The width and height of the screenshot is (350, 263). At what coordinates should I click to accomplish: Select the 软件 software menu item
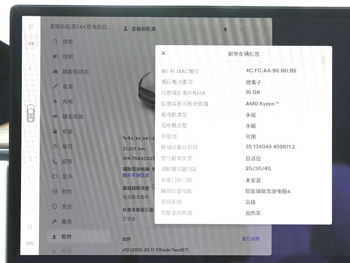coord(66,237)
